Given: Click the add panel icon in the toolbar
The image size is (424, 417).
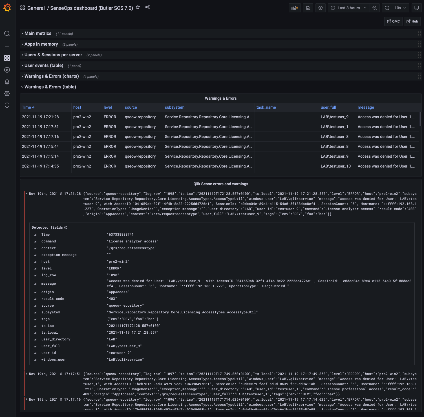Looking at the screenshot, I should click(x=295, y=8).
